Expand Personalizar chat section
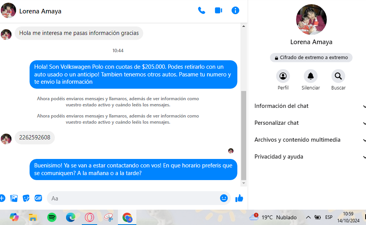Image resolution: width=366 pixels, height=225 pixels. [309, 123]
